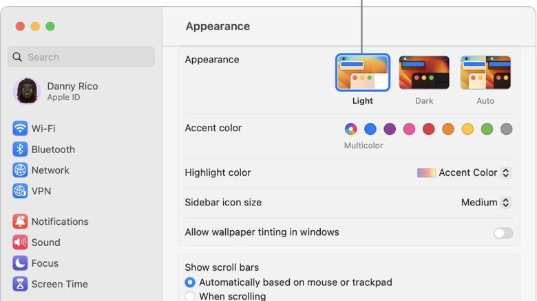This screenshot has height=301, width=537.
Task: Select the Focus moon icon
Action: [x=20, y=263]
